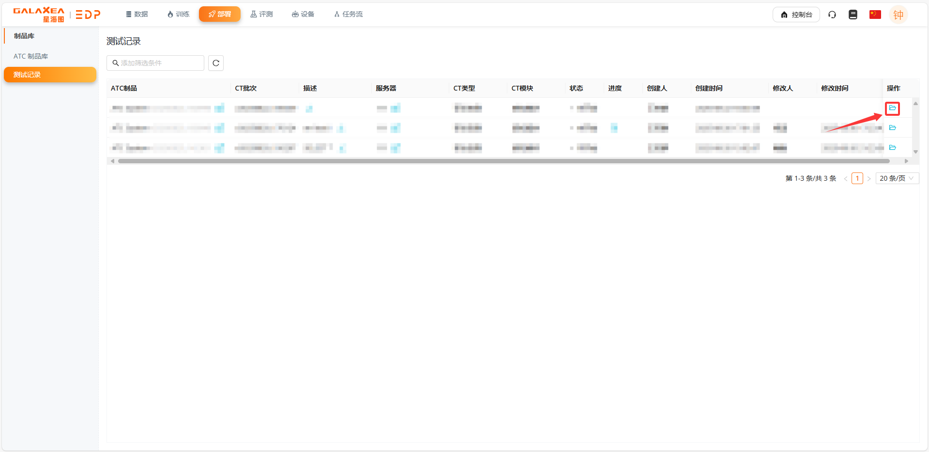Click the headset support icon
This screenshot has height=452, width=929.
point(832,15)
